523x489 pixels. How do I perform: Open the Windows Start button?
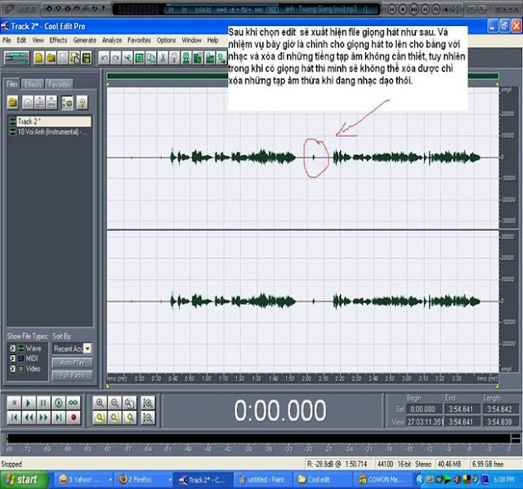point(24,480)
